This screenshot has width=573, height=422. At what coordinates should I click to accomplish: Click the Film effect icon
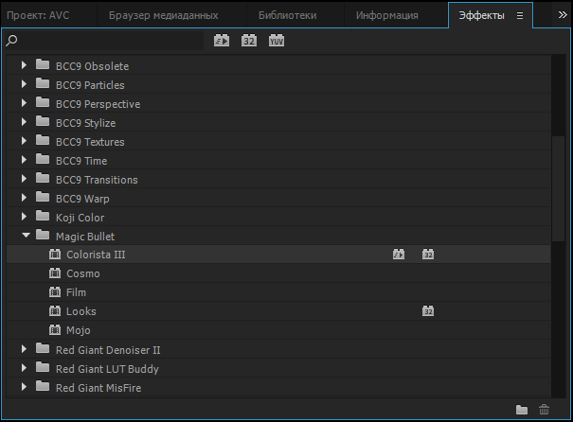click(x=55, y=292)
